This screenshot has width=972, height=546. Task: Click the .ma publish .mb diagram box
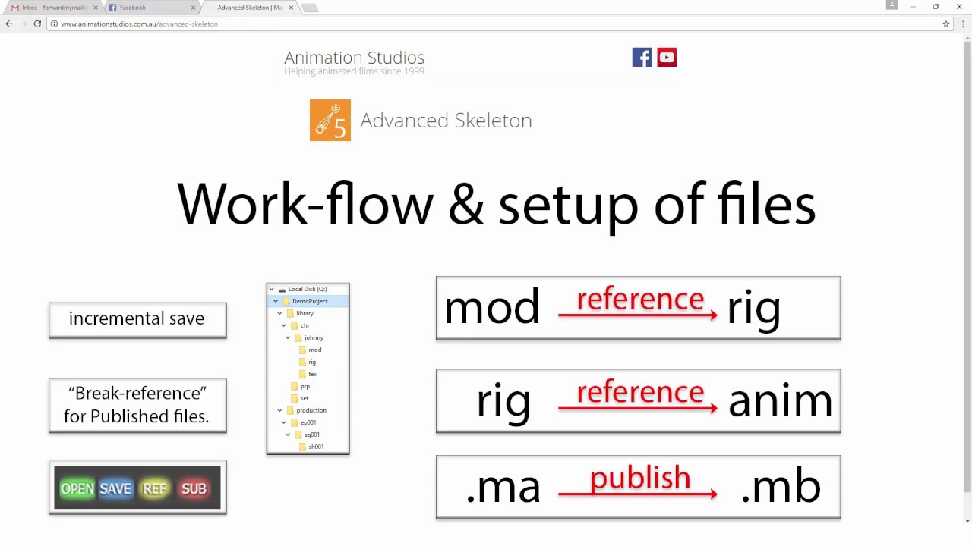point(638,487)
